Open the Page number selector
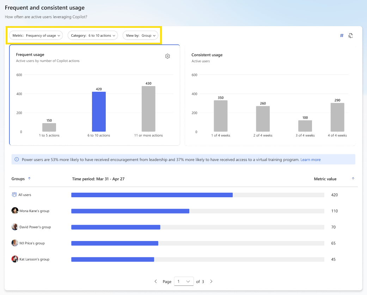367x295 pixels. coord(184,281)
